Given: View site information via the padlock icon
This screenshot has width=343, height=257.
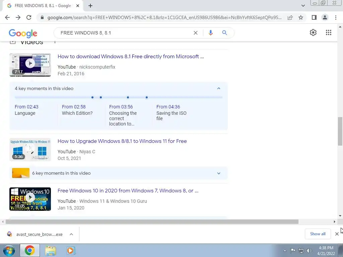Looking at the screenshot, I should pos(42,17).
